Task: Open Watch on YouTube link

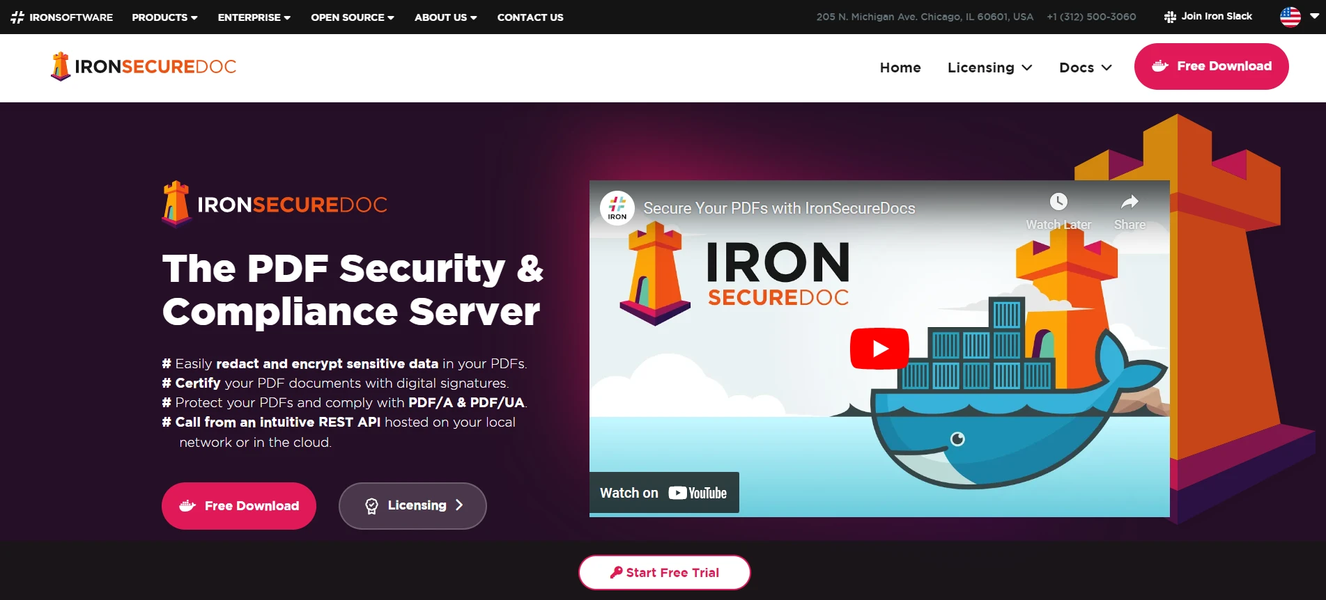Action: point(664,493)
